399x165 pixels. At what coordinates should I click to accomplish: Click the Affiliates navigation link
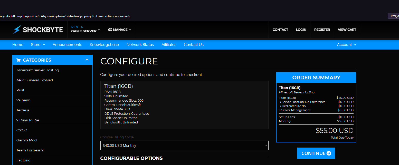tap(169, 45)
